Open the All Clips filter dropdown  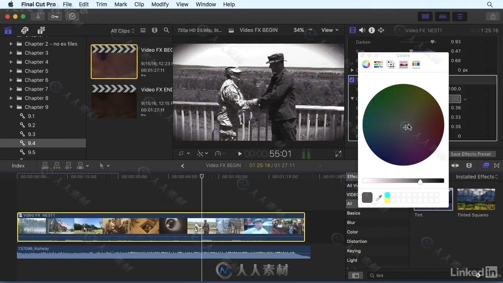coord(123,31)
